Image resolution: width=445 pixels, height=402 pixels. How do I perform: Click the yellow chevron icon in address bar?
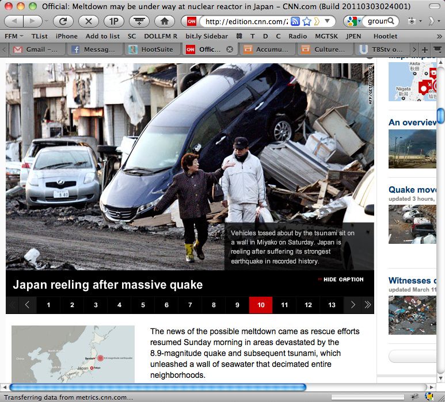click(317, 21)
